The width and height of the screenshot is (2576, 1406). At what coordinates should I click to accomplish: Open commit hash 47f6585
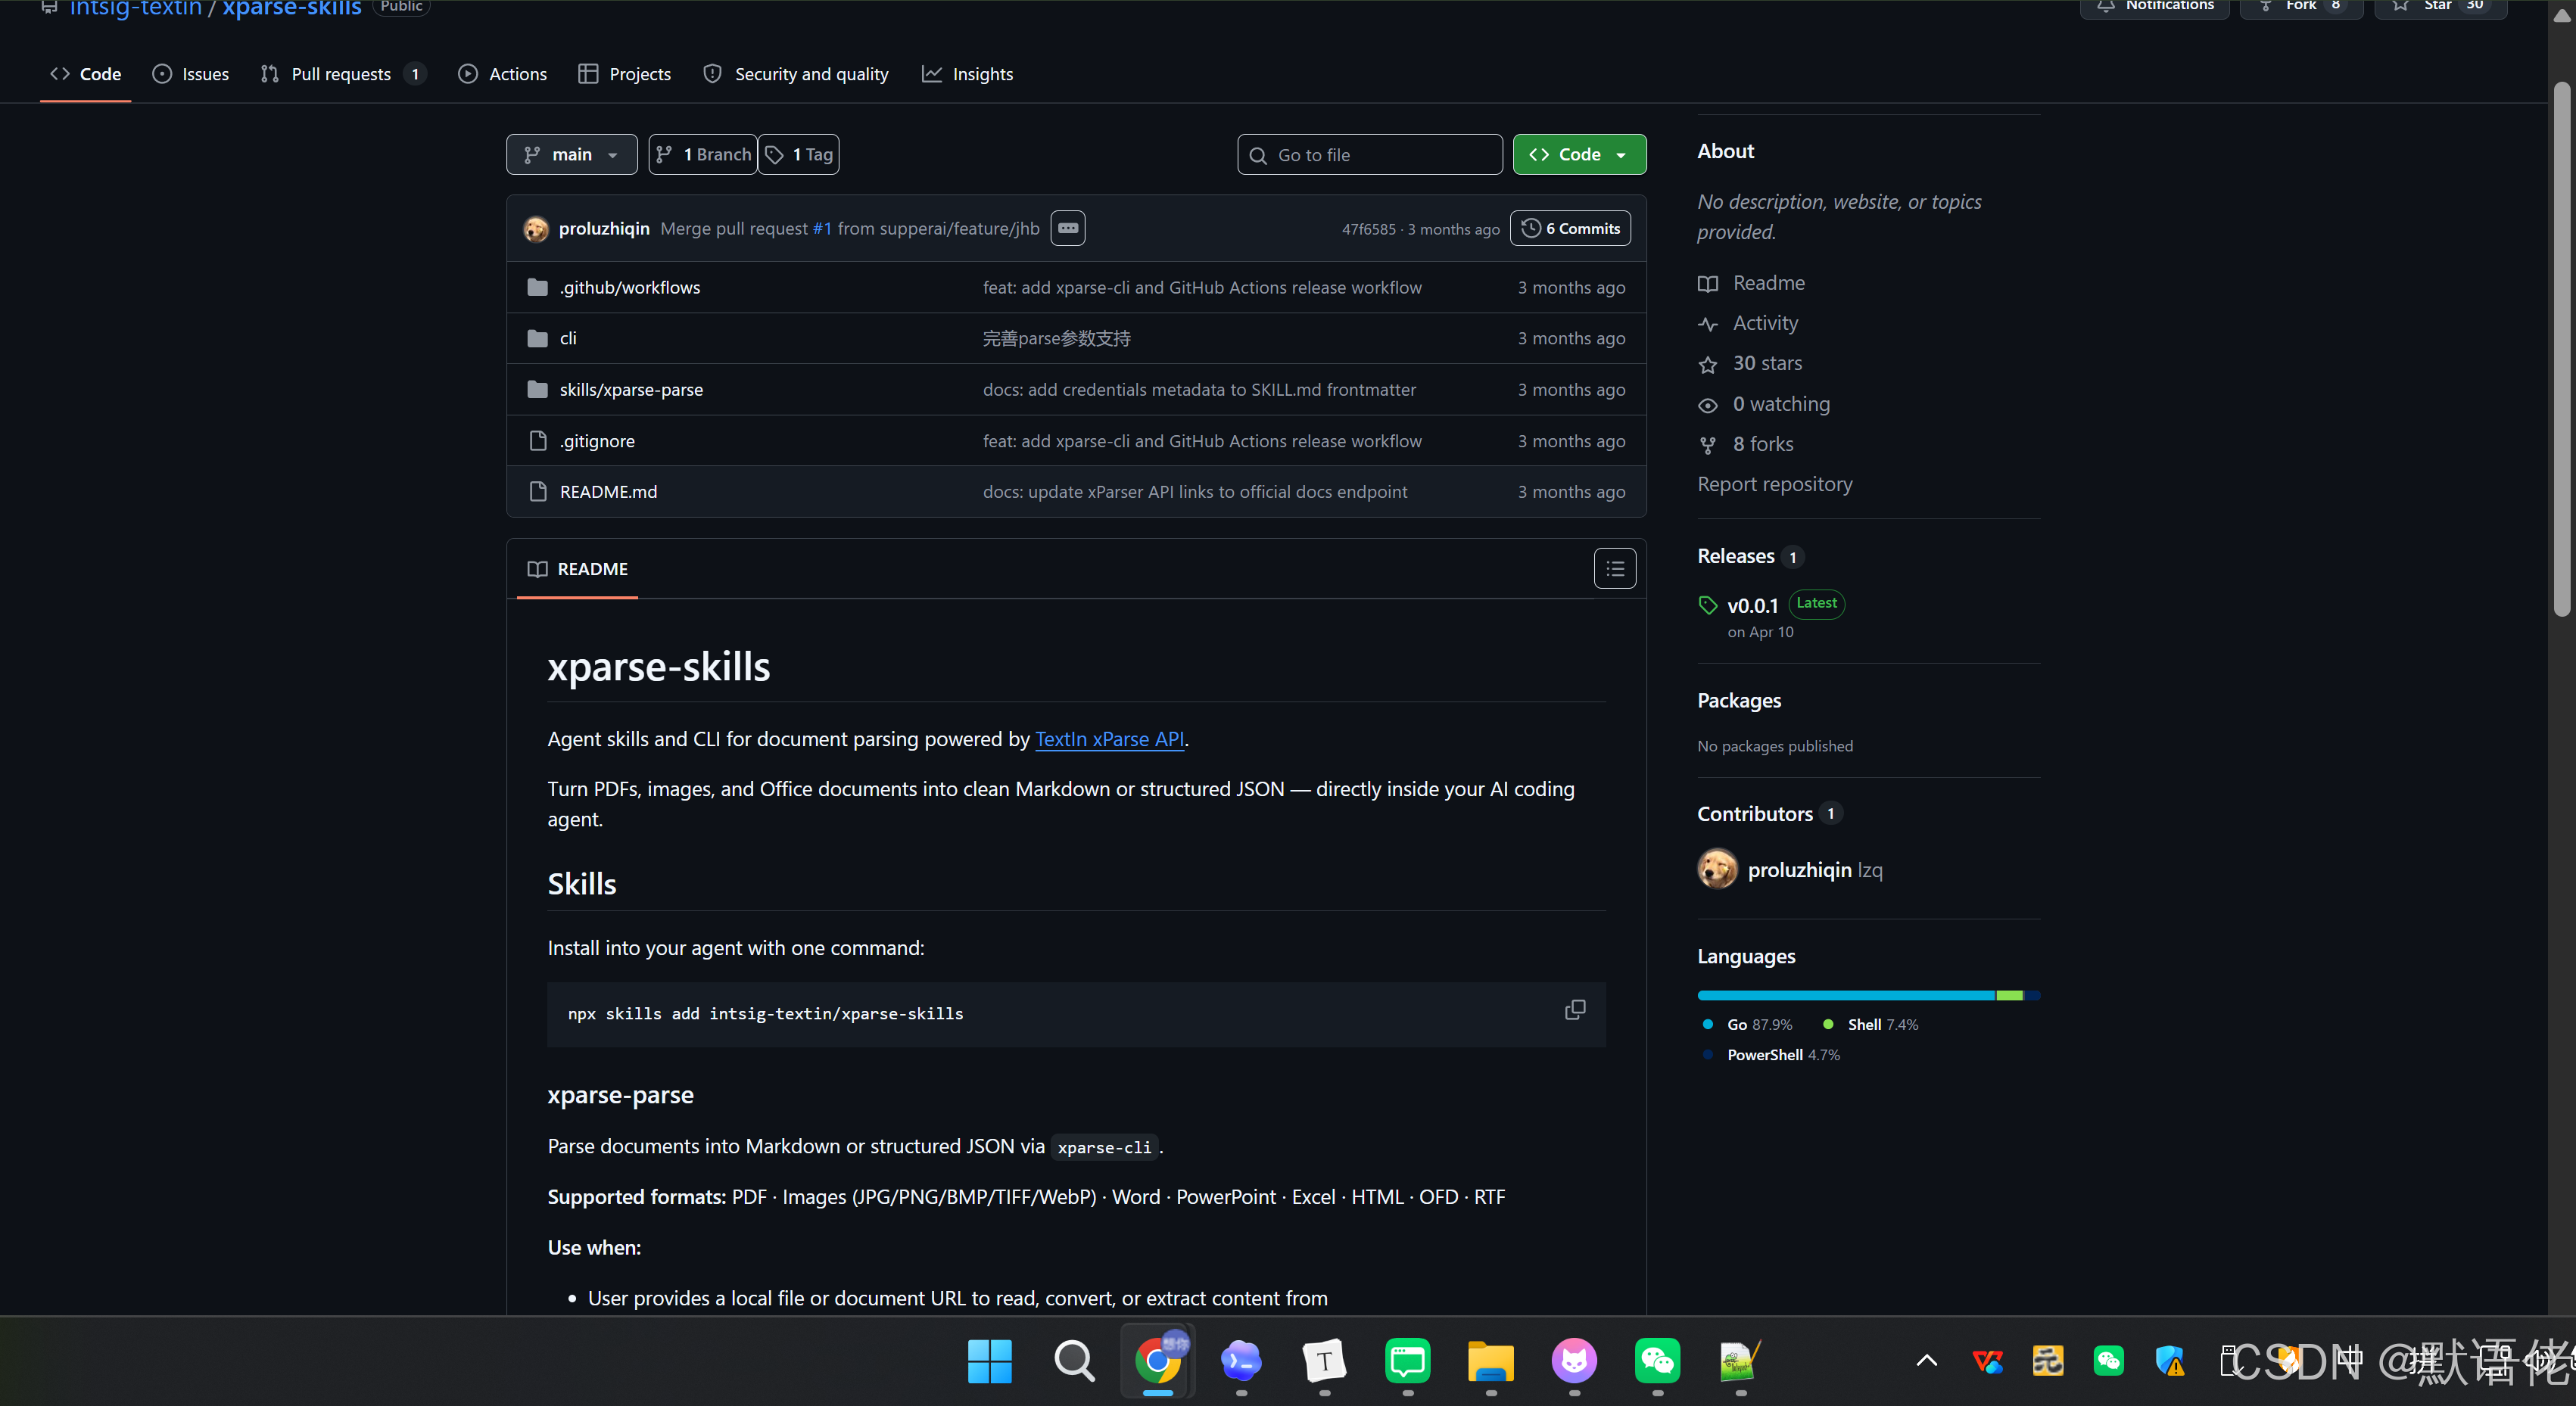click(1368, 229)
